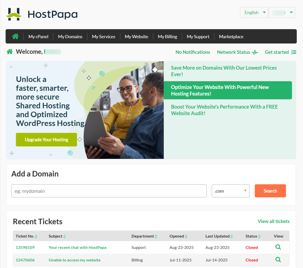
Task: Open My cPanel menu
Action: pyautogui.click(x=38, y=36)
